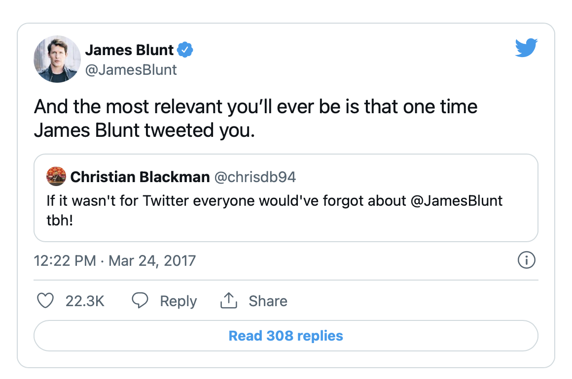
Task: Open Christian Blackman's name in quoted tweet
Action: tap(140, 177)
